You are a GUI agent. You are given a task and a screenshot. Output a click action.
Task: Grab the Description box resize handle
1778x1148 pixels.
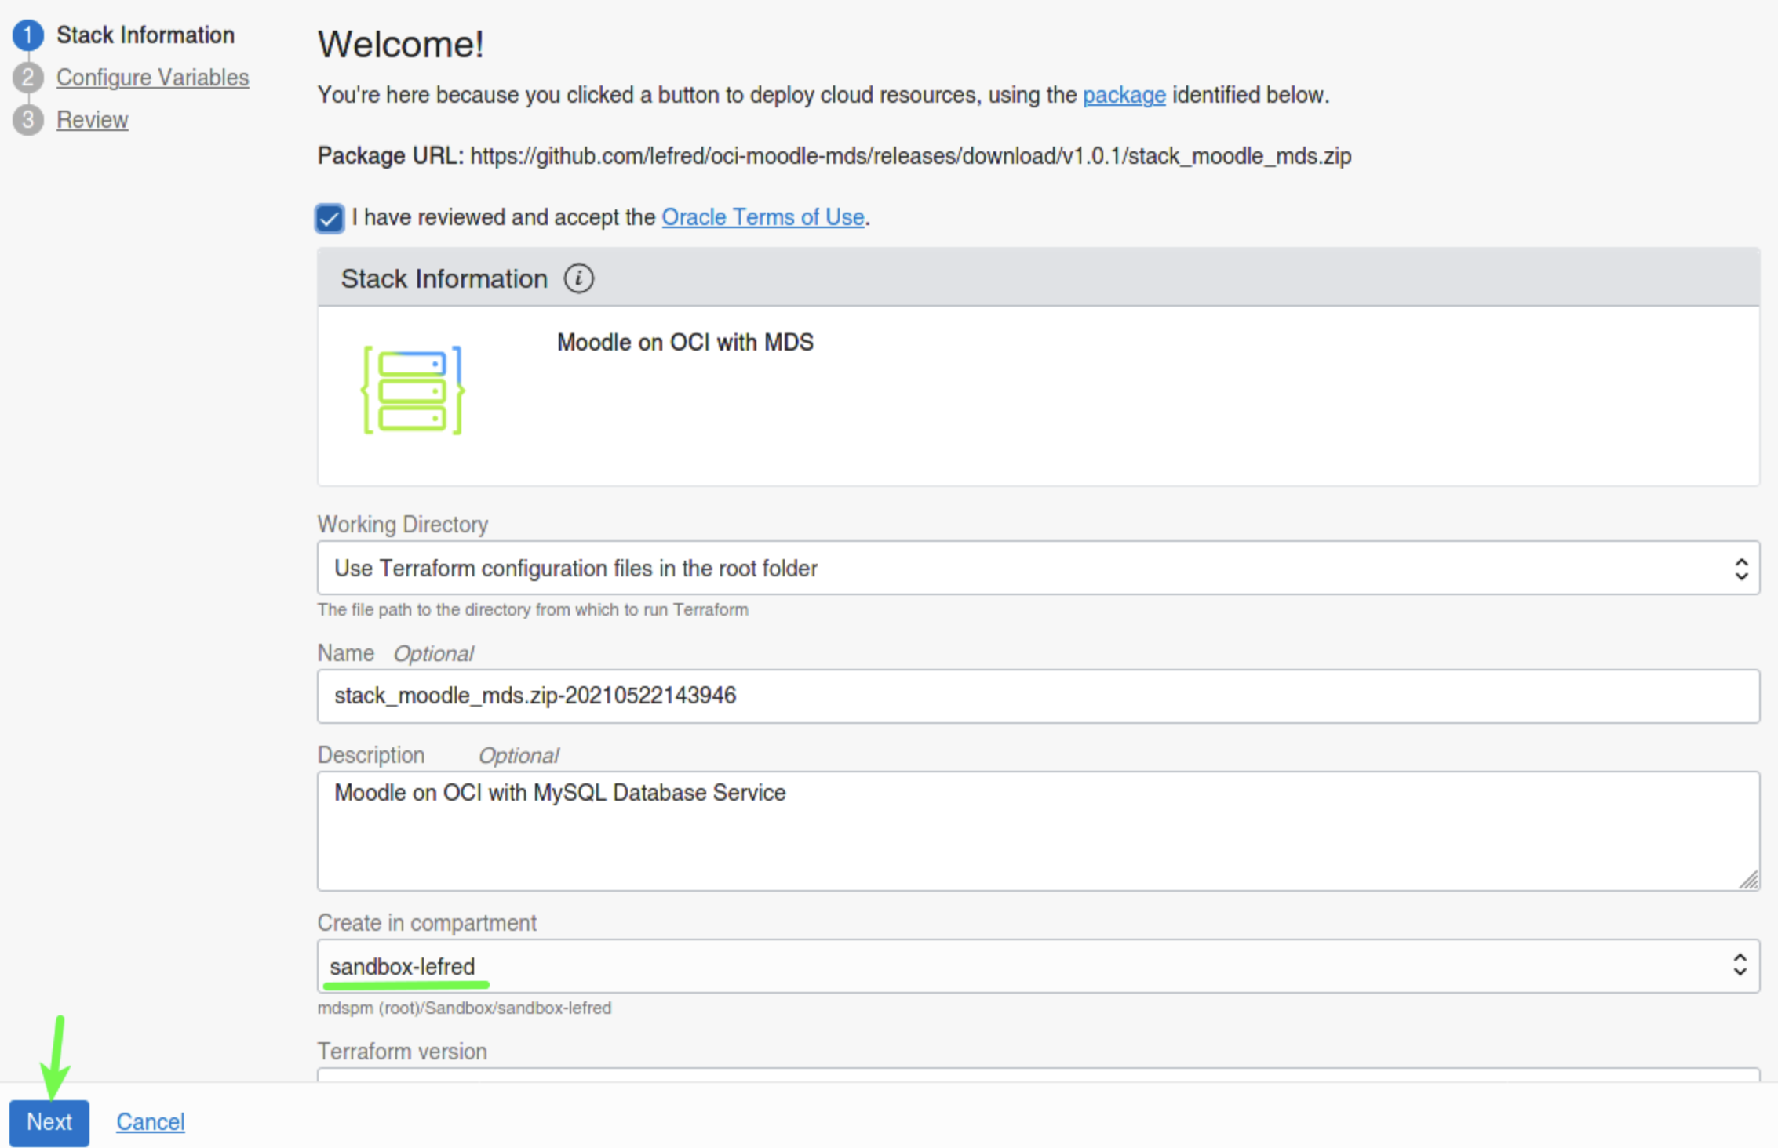pyautogui.click(x=1749, y=881)
